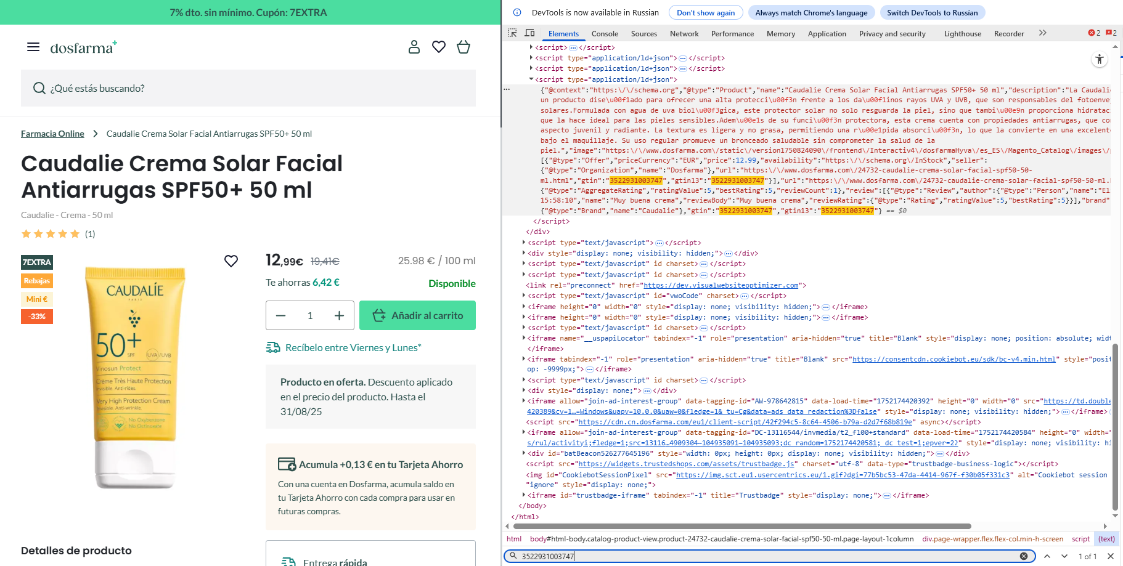Open the Farmacia Online breadcrumb link

52,134
